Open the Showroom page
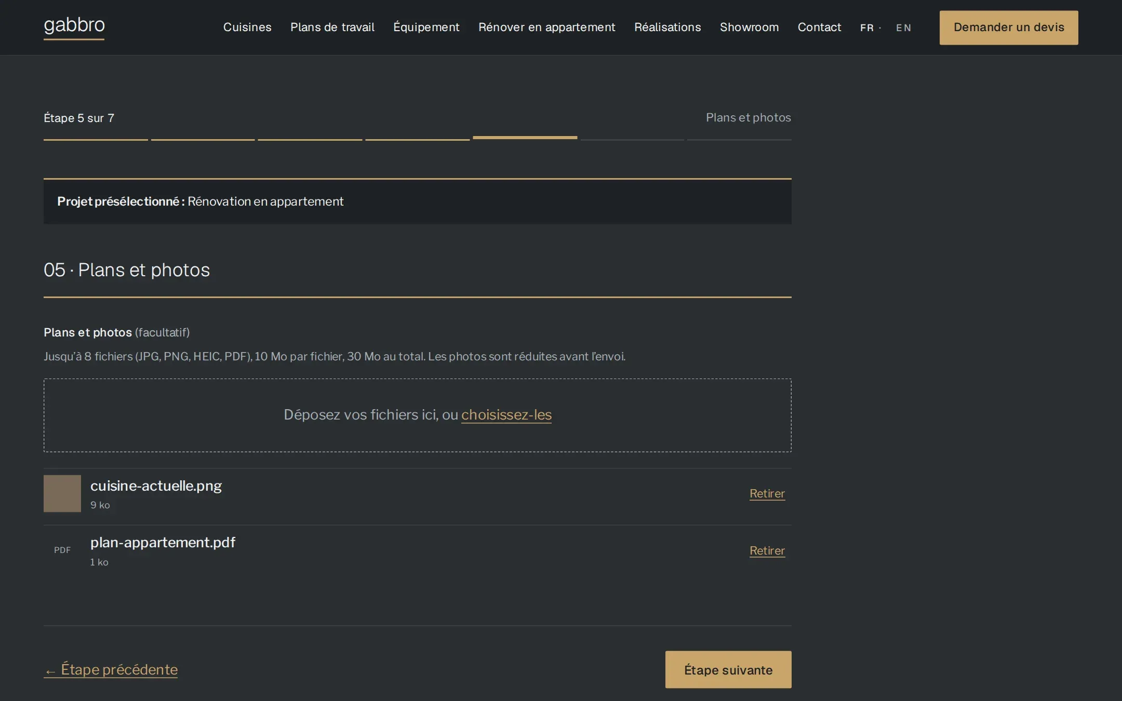Image resolution: width=1122 pixels, height=701 pixels. 750,27
